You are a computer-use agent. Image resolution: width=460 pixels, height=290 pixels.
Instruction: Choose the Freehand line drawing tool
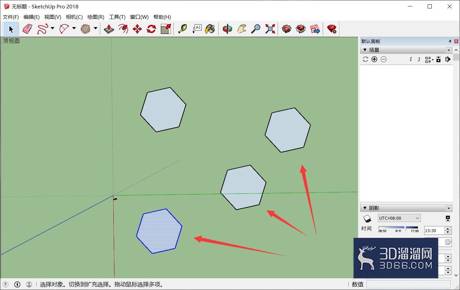43,29
